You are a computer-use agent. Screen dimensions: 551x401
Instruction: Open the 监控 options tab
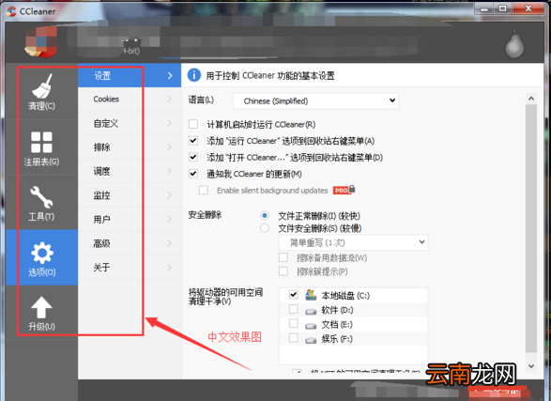[130, 195]
